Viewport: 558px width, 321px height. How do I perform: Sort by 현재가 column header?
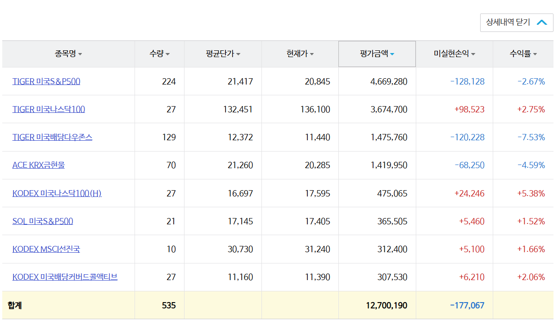(300, 54)
